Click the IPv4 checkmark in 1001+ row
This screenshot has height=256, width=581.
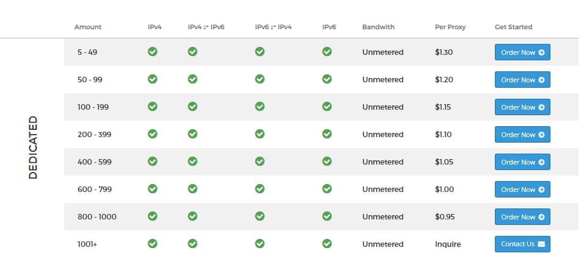tap(153, 244)
